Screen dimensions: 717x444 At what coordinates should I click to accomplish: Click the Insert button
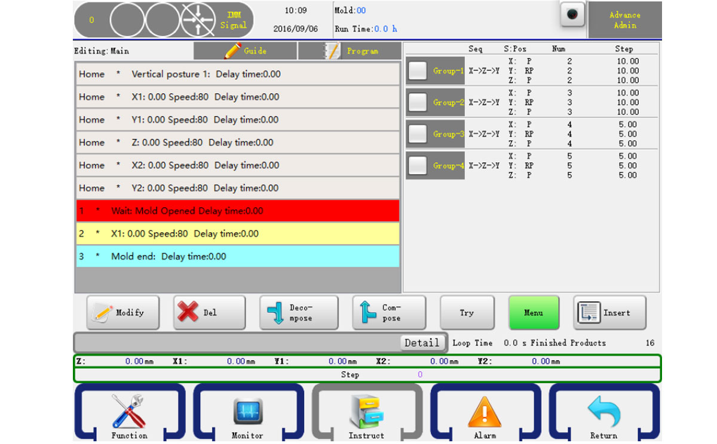pyautogui.click(x=609, y=313)
